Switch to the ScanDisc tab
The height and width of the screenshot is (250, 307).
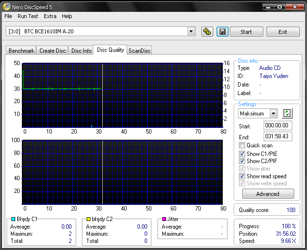(139, 51)
